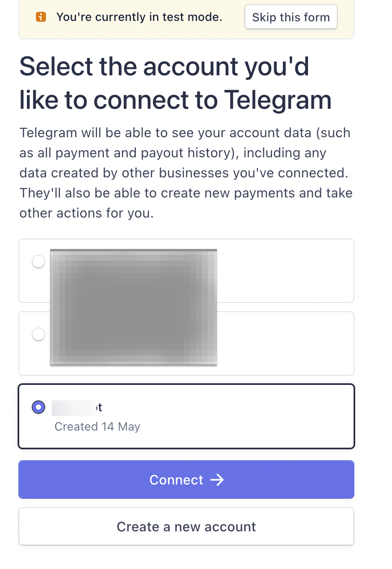Click the redacted account name ending in "t"
This screenshot has width=392, height=569.
pyautogui.click(x=77, y=408)
